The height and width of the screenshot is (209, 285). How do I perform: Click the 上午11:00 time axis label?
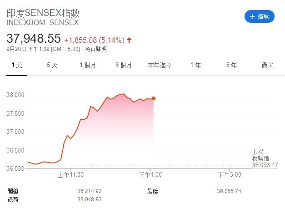tap(70, 175)
